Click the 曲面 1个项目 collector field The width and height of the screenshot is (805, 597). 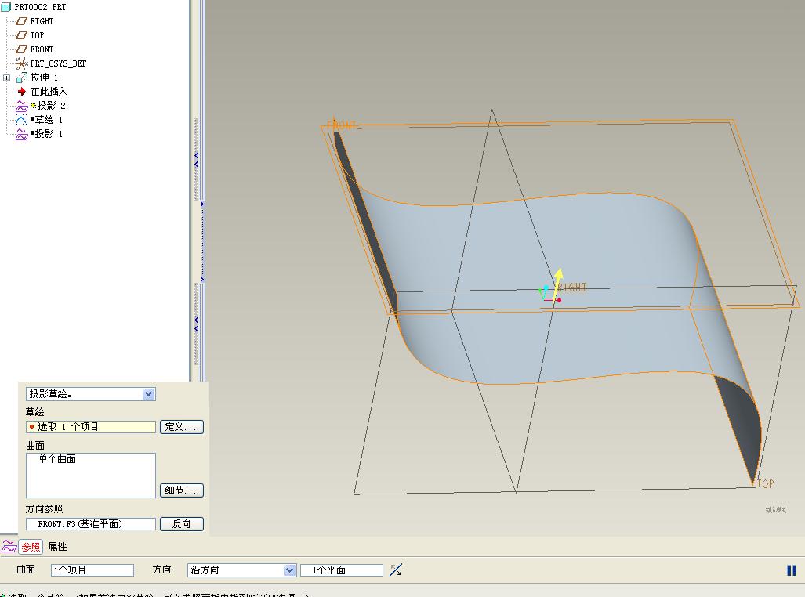point(92,570)
